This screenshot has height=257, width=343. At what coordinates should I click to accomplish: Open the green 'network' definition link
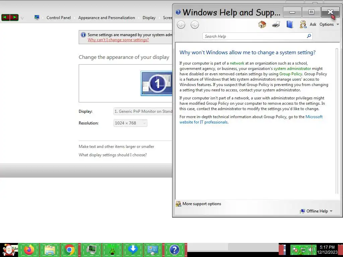pos(237,63)
